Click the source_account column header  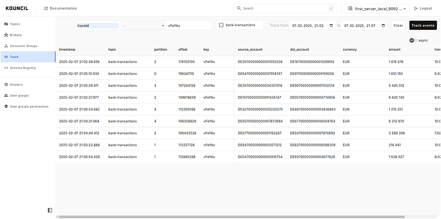(250, 49)
